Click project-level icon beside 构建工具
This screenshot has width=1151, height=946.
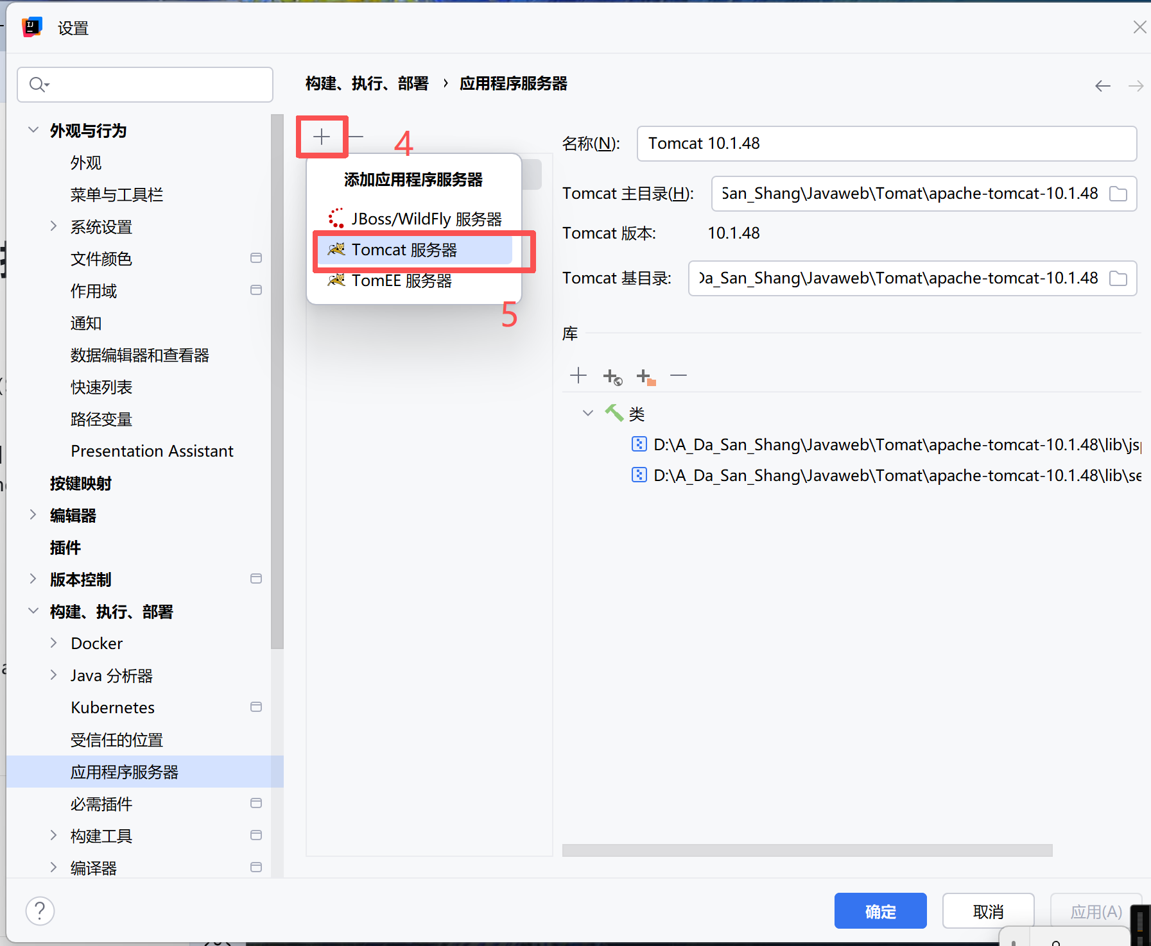point(256,836)
